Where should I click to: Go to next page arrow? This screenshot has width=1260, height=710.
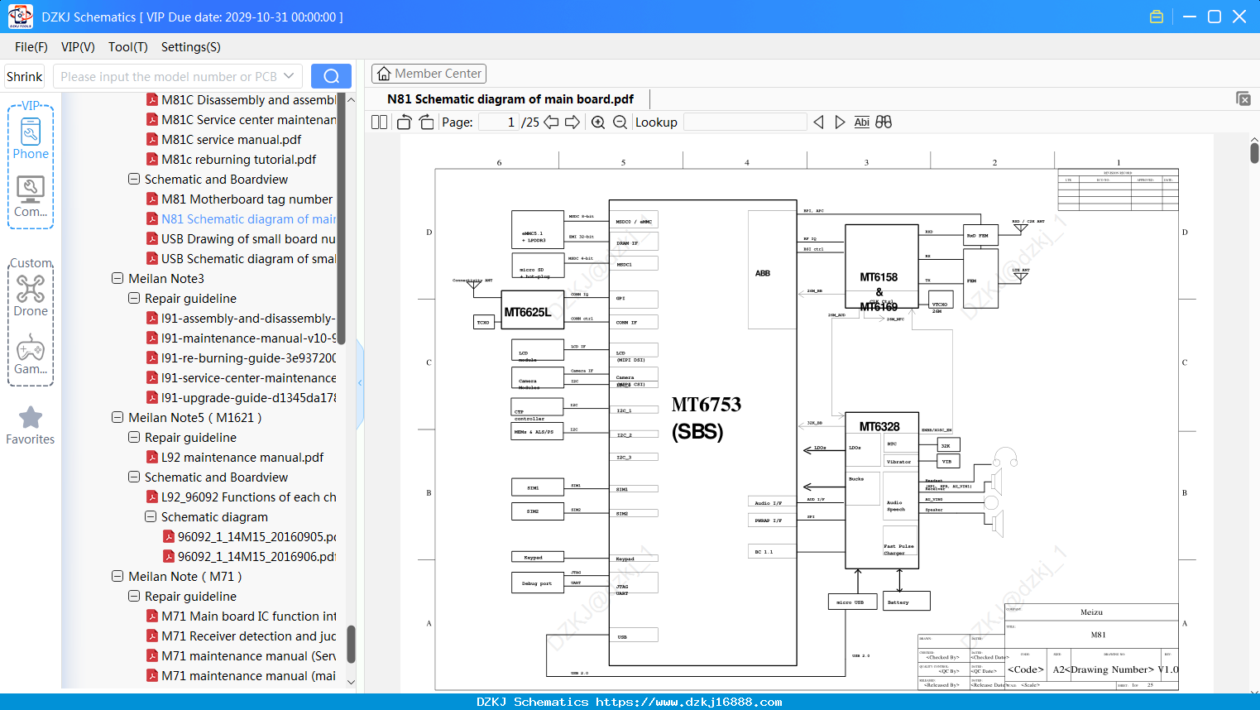[573, 122]
